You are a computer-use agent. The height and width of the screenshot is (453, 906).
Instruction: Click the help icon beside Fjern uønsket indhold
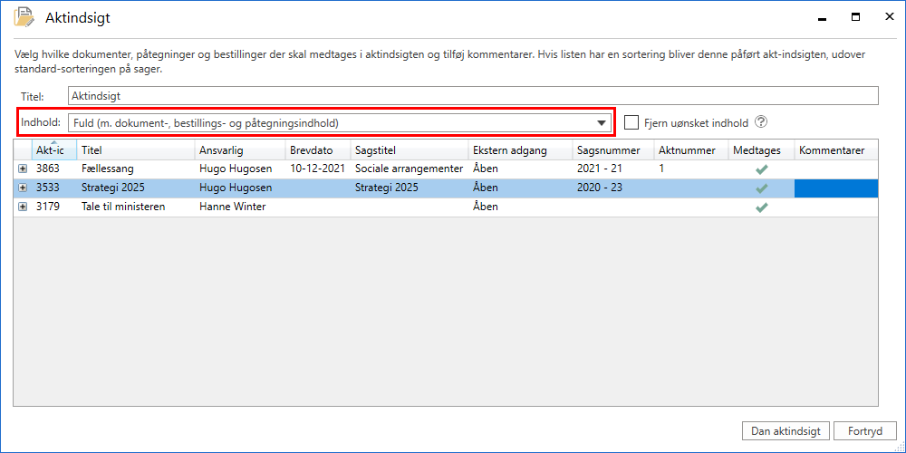tap(761, 122)
